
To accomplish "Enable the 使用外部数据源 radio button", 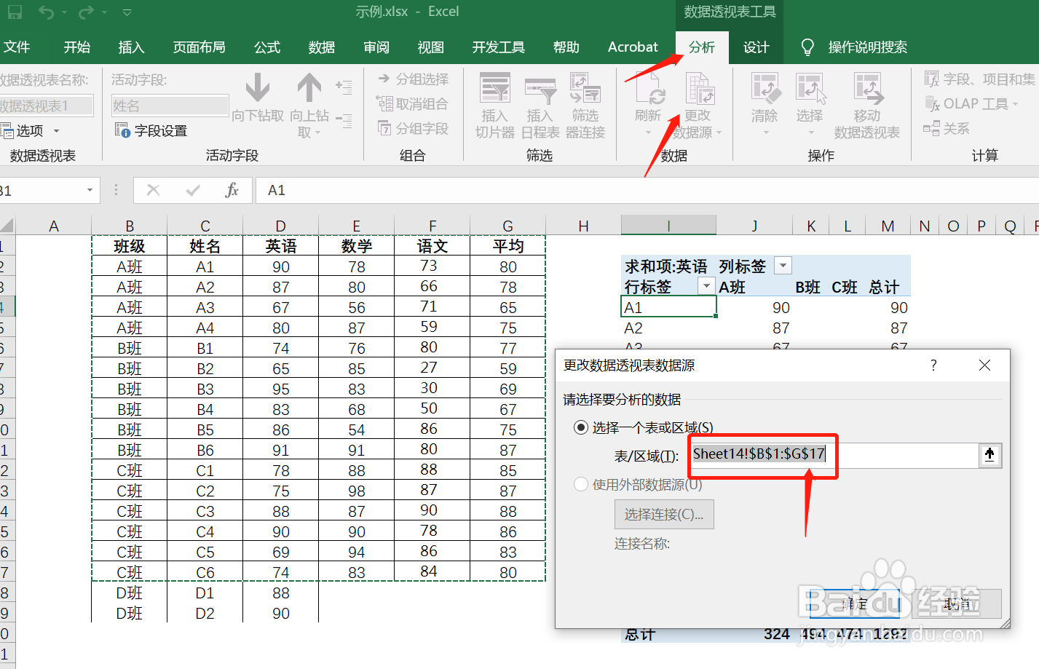I will (x=580, y=483).
